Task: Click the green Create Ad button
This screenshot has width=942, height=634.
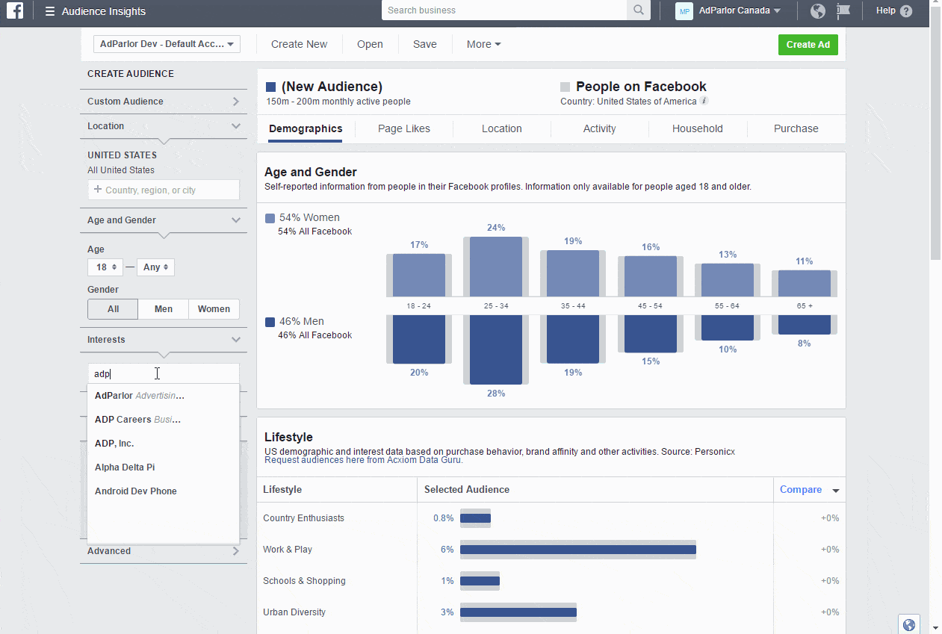Action: [x=808, y=44]
